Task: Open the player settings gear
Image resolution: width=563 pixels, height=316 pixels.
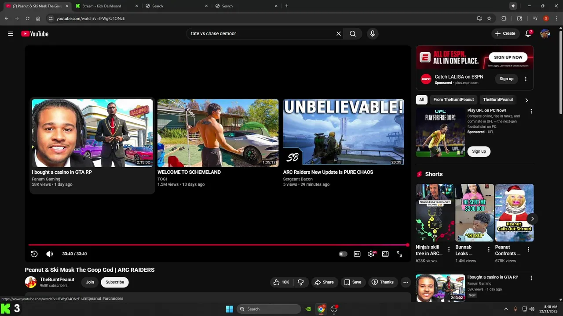Action: coord(371,254)
